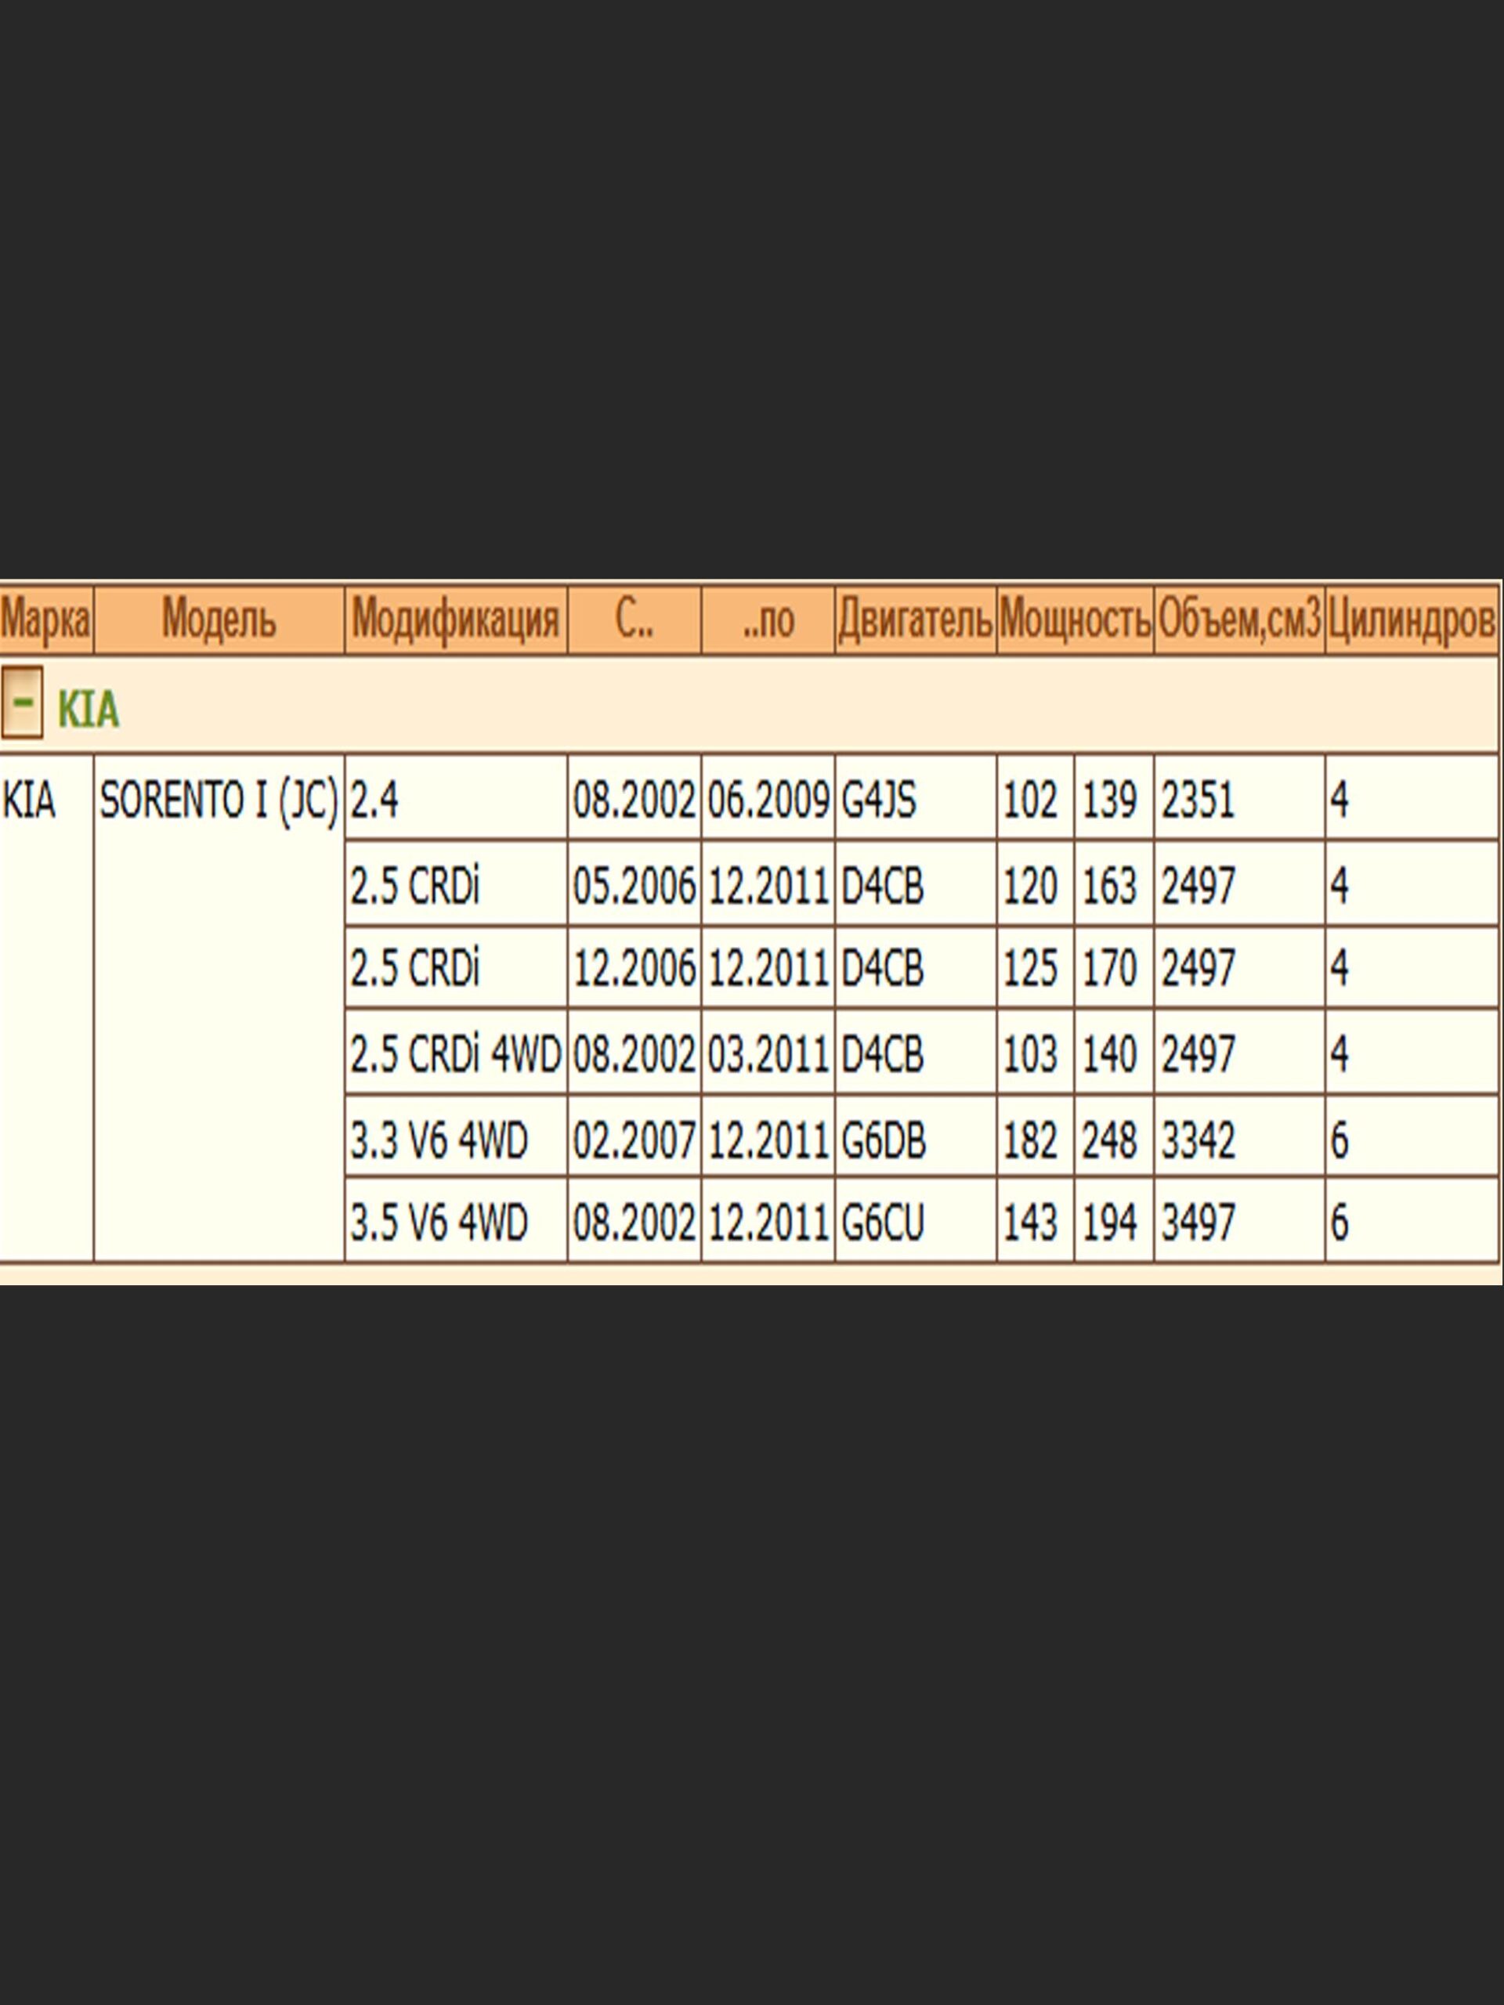Select the SORENTO I (JC) model cell
This screenshot has width=1504, height=2005.
(219, 800)
